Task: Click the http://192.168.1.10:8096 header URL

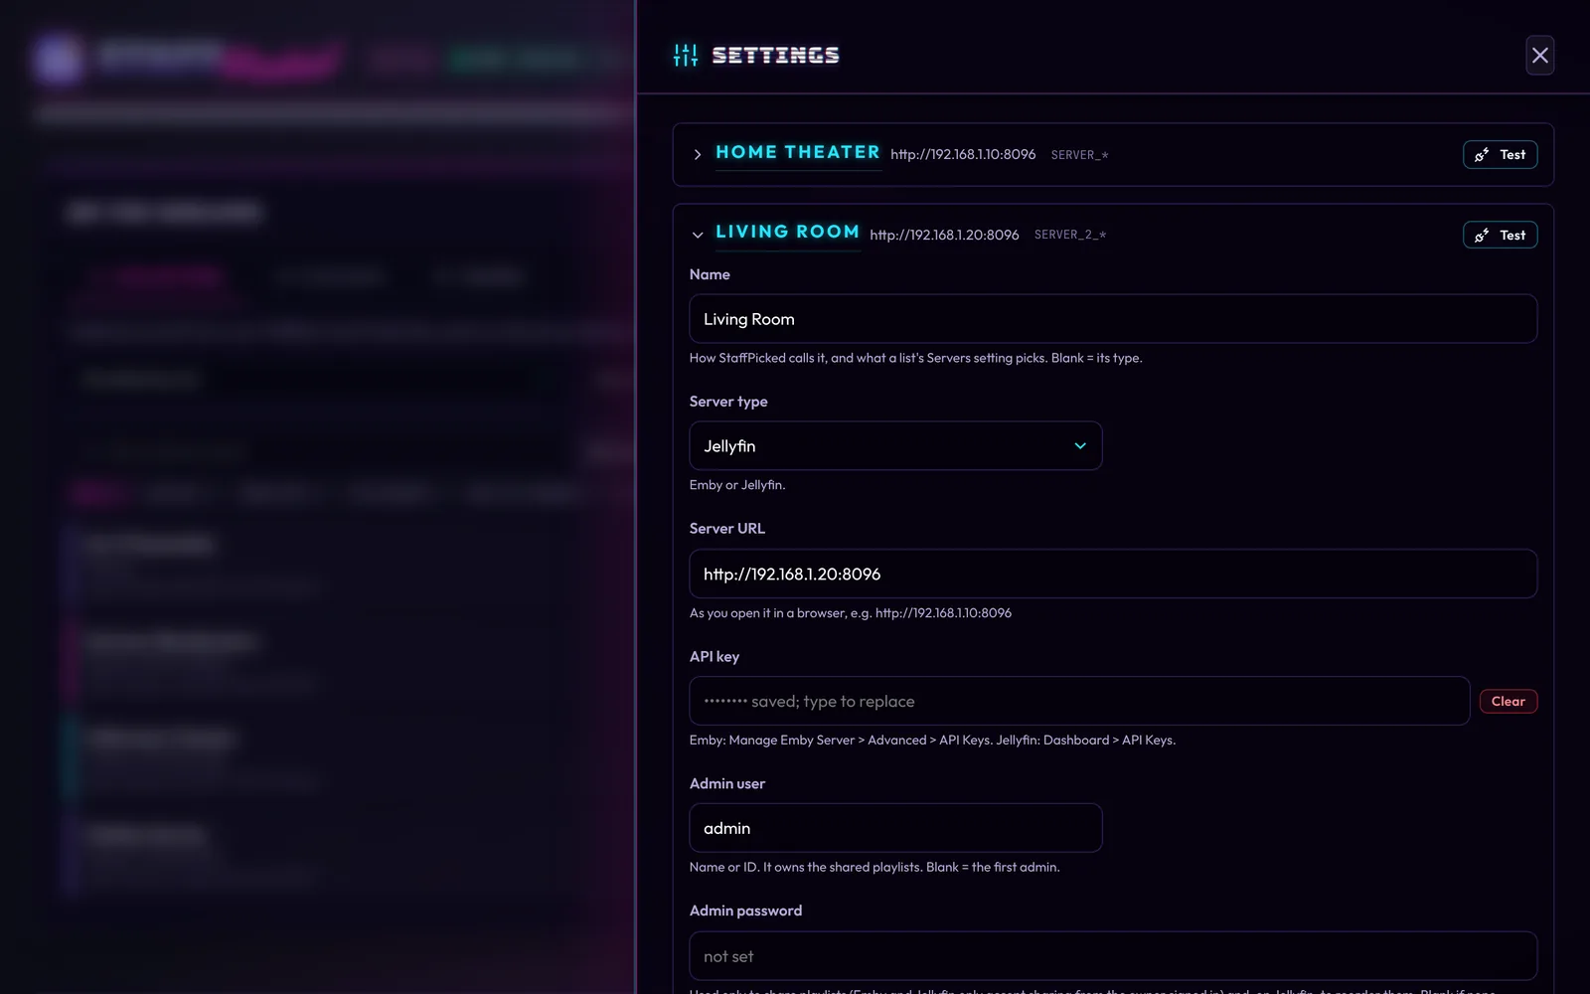Action: pos(963,154)
